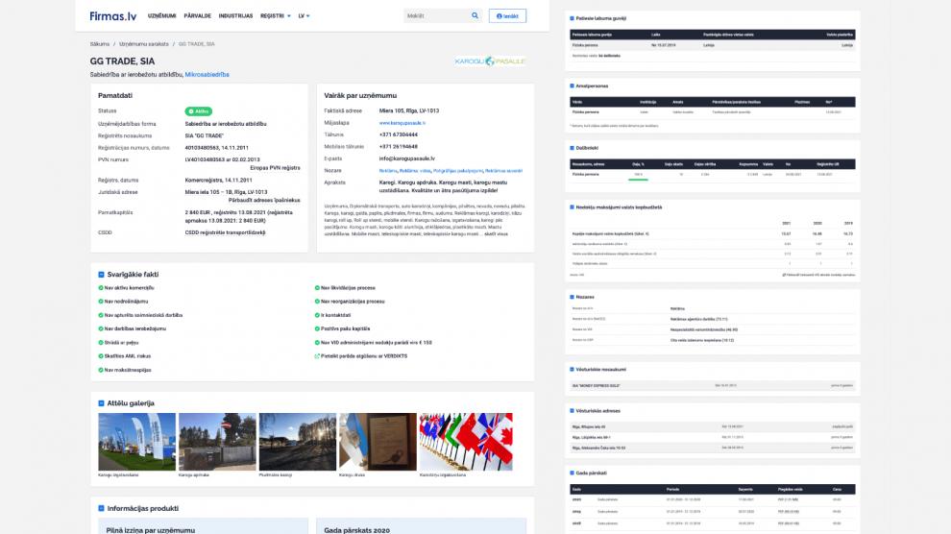The image size is (951, 534).
Task: Click Uzņēmumu saraksts in the breadcrumb
Action: 144,44
